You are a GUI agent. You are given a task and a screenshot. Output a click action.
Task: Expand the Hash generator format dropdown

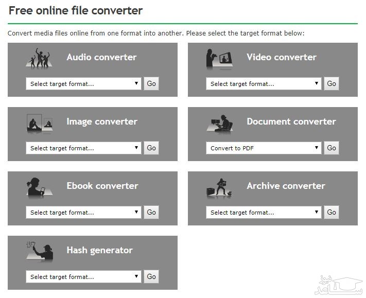(x=83, y=277)
